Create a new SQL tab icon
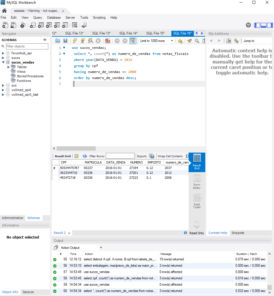 click(x=5, y=25)
